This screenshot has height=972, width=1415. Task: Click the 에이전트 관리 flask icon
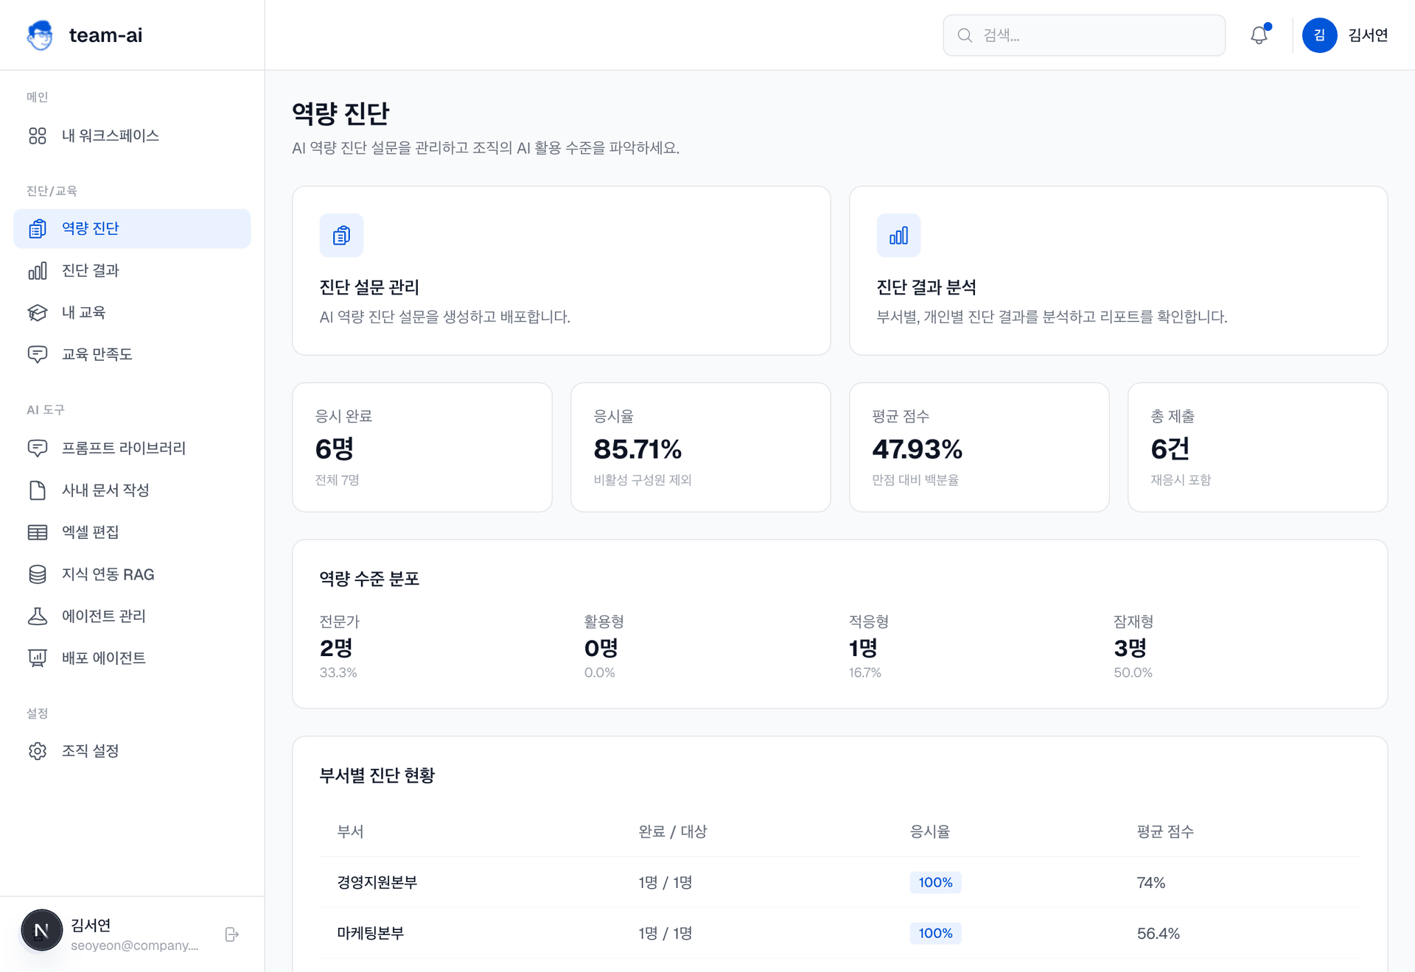pos(38,616)
